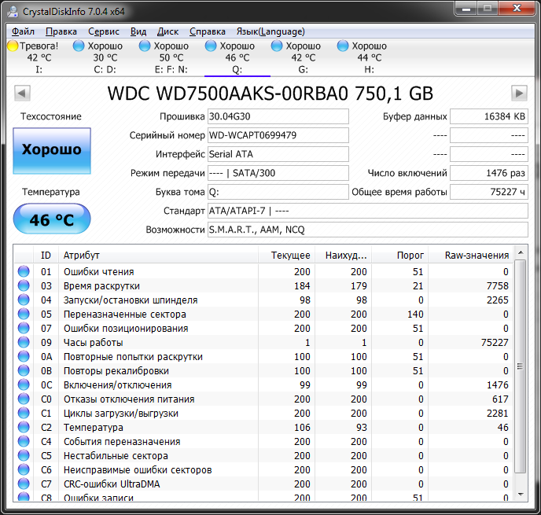Click threshold 140 in Переназначенные сектора row
541x515 pixels.
pyautogui.click(x=415, y=315)
